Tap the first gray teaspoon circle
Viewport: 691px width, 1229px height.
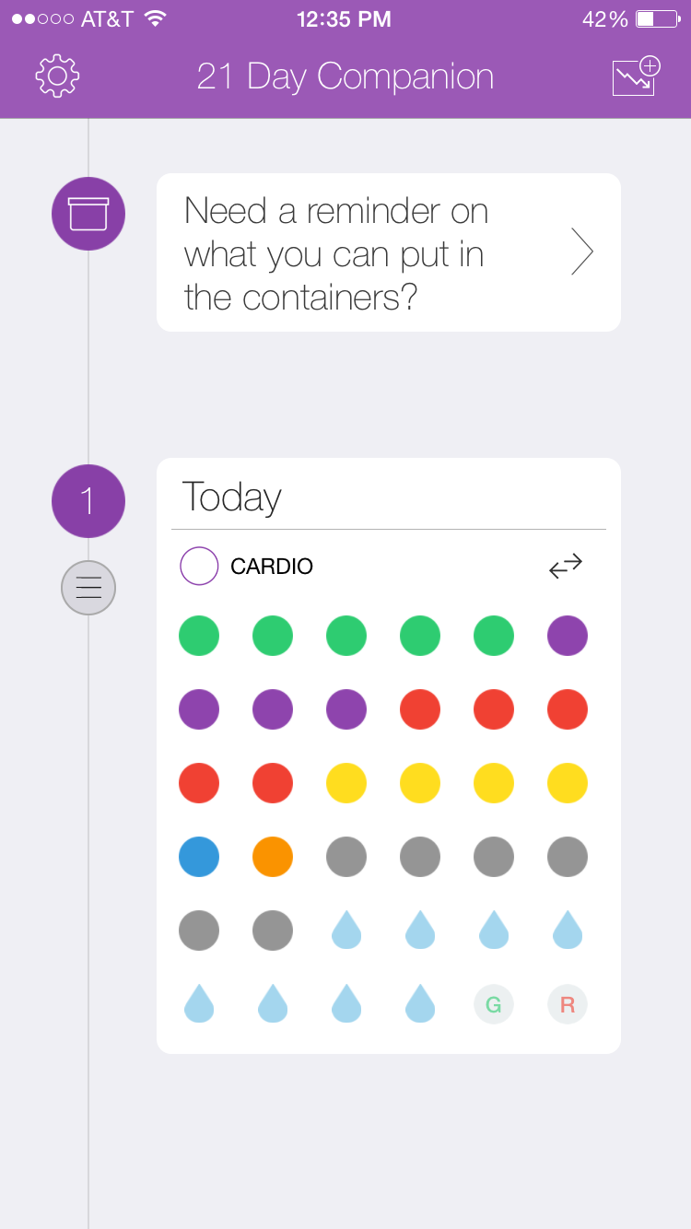coord(346,857)
